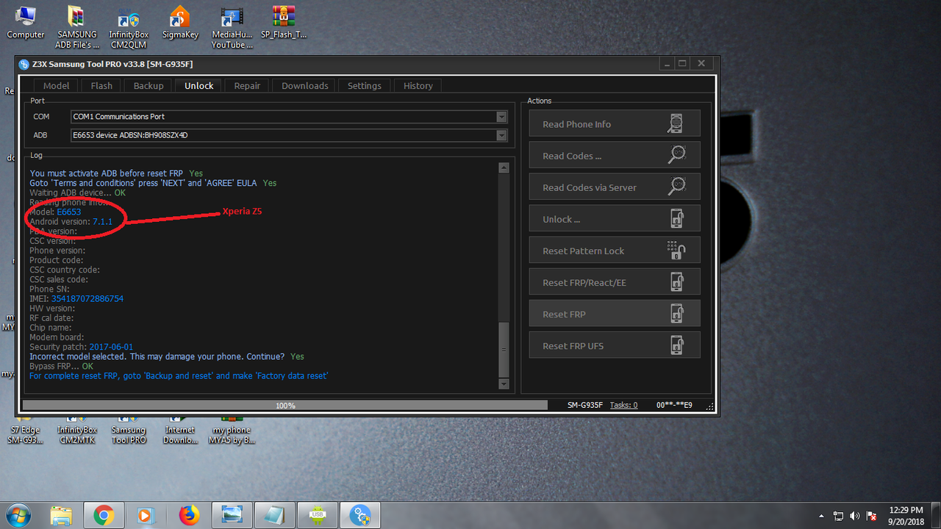Switch to the Backup tab

point(149,86)
